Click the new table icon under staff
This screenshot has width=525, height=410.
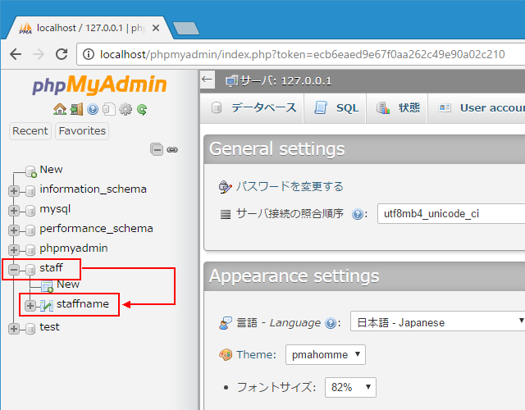48,286
